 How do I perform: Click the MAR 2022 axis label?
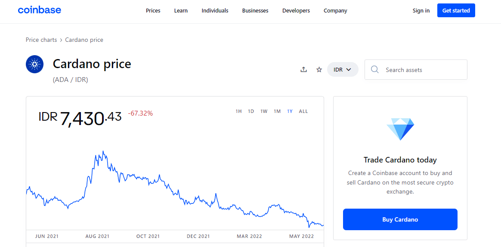[249, 237]
